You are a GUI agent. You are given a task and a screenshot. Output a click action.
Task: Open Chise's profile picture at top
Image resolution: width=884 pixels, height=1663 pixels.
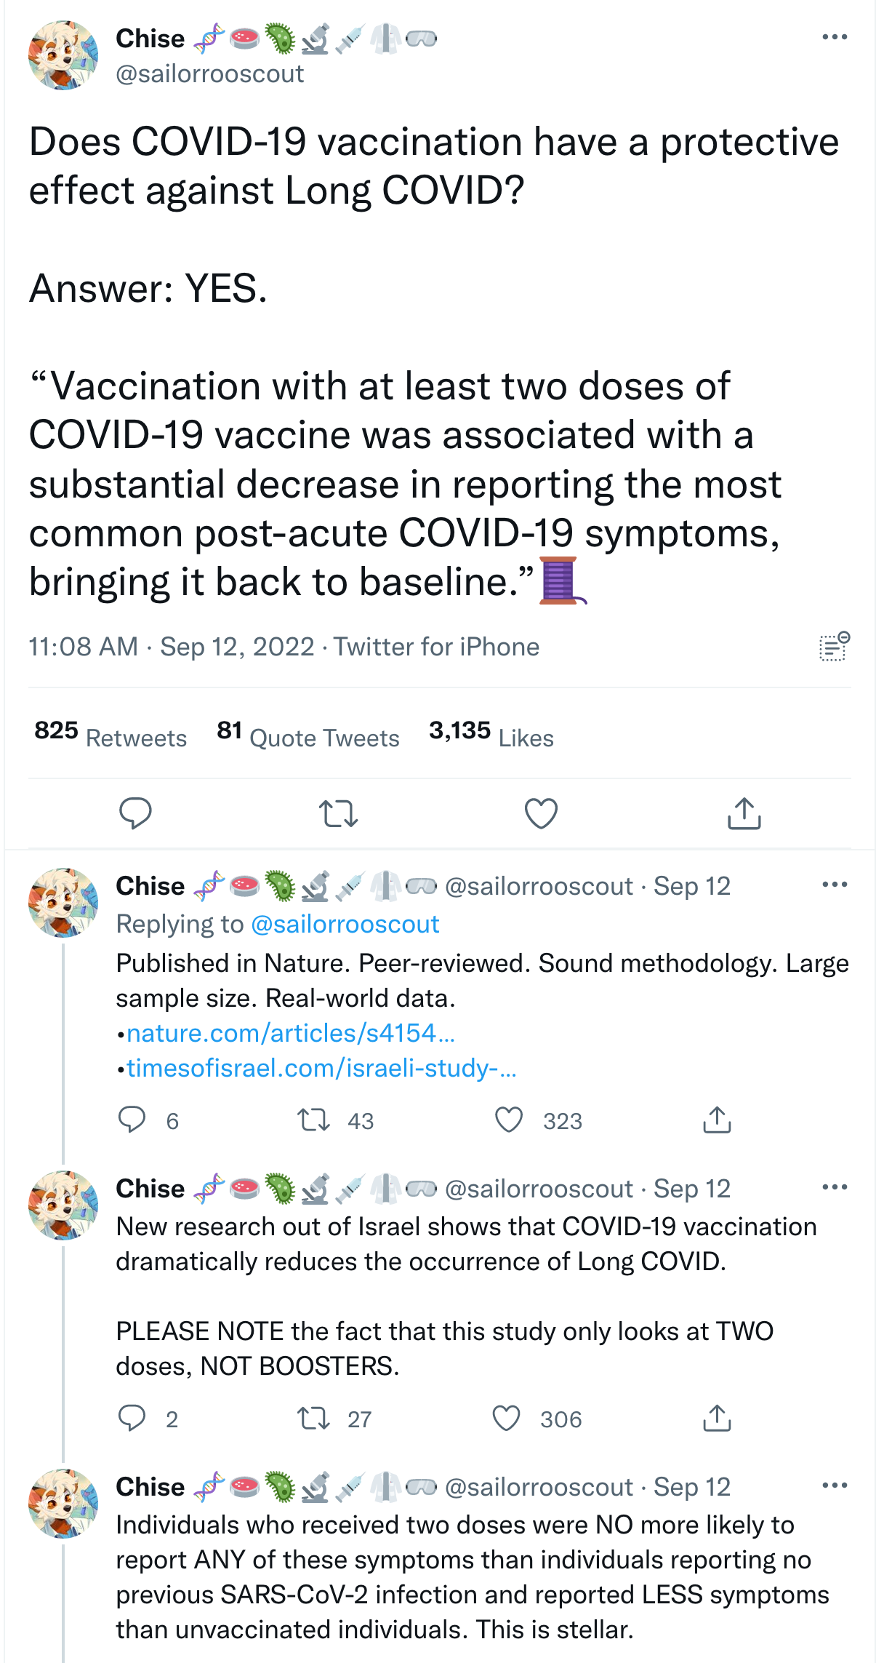click(x=63, y=55)
